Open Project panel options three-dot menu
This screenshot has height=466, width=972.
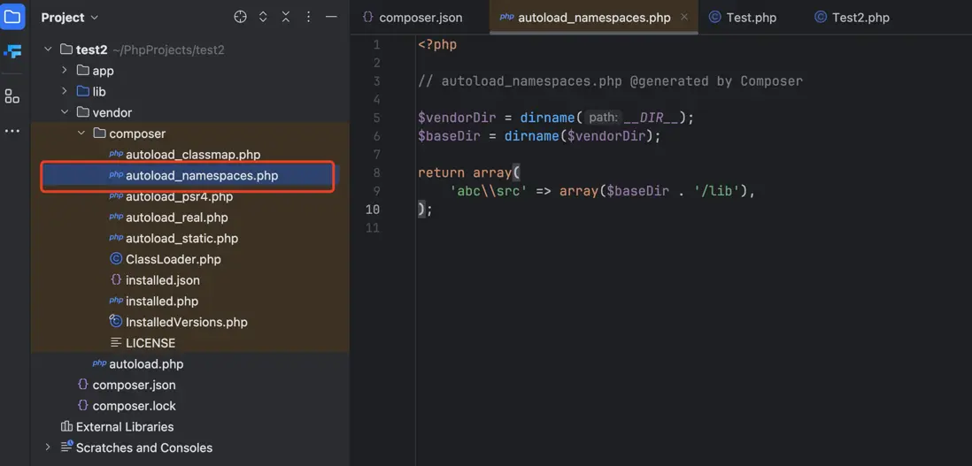(x=309, y=18)
